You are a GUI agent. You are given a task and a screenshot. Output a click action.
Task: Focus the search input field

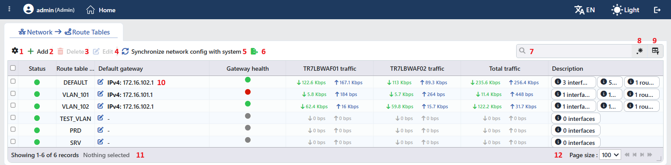[574, 51]
